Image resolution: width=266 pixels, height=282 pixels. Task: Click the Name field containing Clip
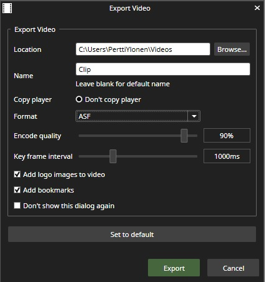pyautogui.click(x=163, y=69)
